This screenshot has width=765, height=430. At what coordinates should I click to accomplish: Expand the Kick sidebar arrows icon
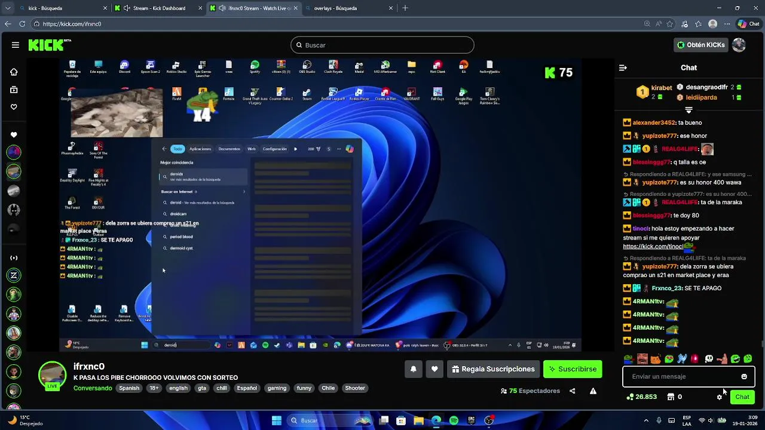14,258
